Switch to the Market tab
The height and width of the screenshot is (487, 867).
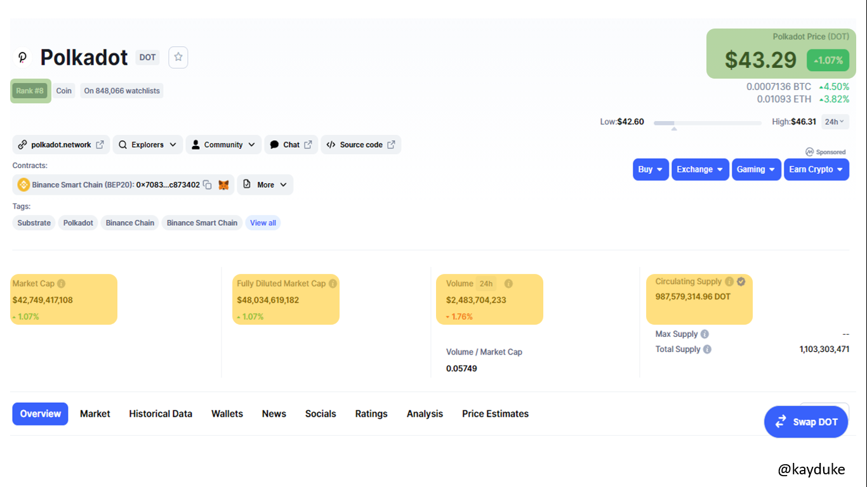(95, 413)
